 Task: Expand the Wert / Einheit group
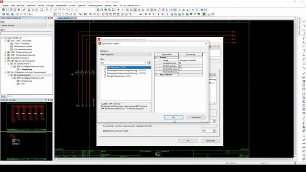click(x=156, y=75)
